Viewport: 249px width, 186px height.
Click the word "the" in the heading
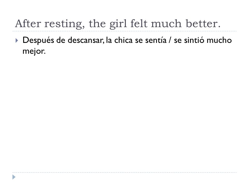click(97, 24)
